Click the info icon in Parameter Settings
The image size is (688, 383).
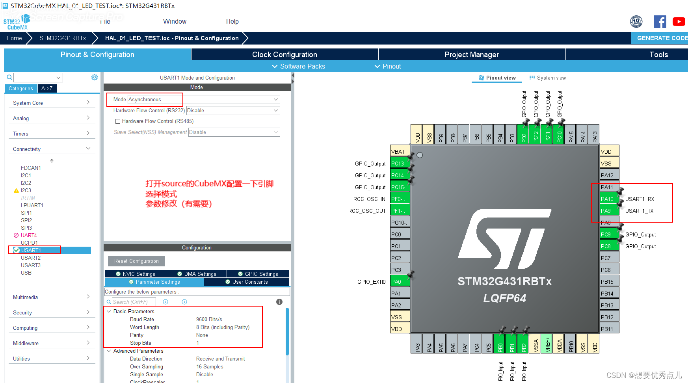point(279,301)
